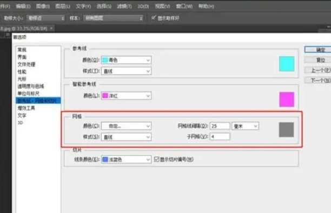This screenshot has width=331, height=213.
Task: Open the 智能参考线 颜色(L) dropdown showing 洋红
Action: pos(126,96)
